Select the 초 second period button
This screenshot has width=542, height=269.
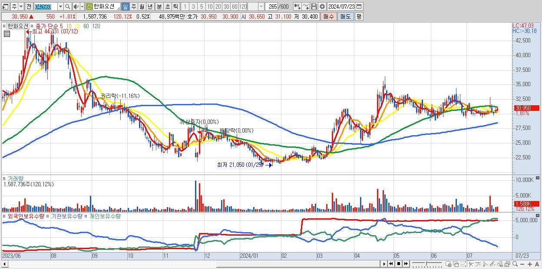(x=167, y=6)
